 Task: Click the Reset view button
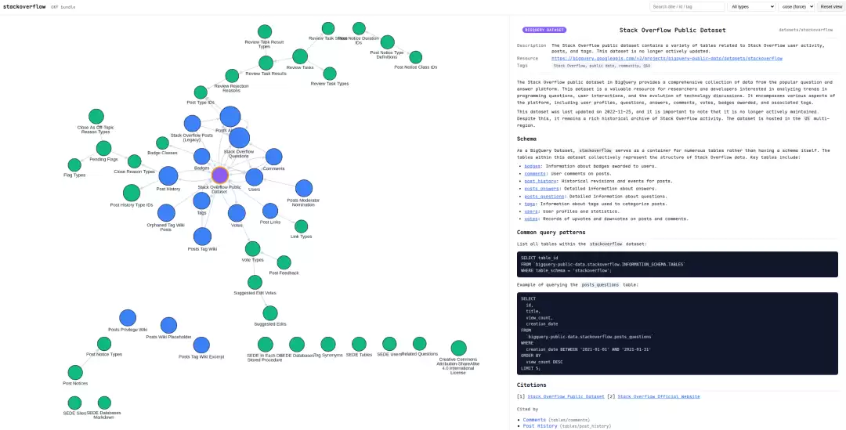pyautogui.click(x=831, y=7)
